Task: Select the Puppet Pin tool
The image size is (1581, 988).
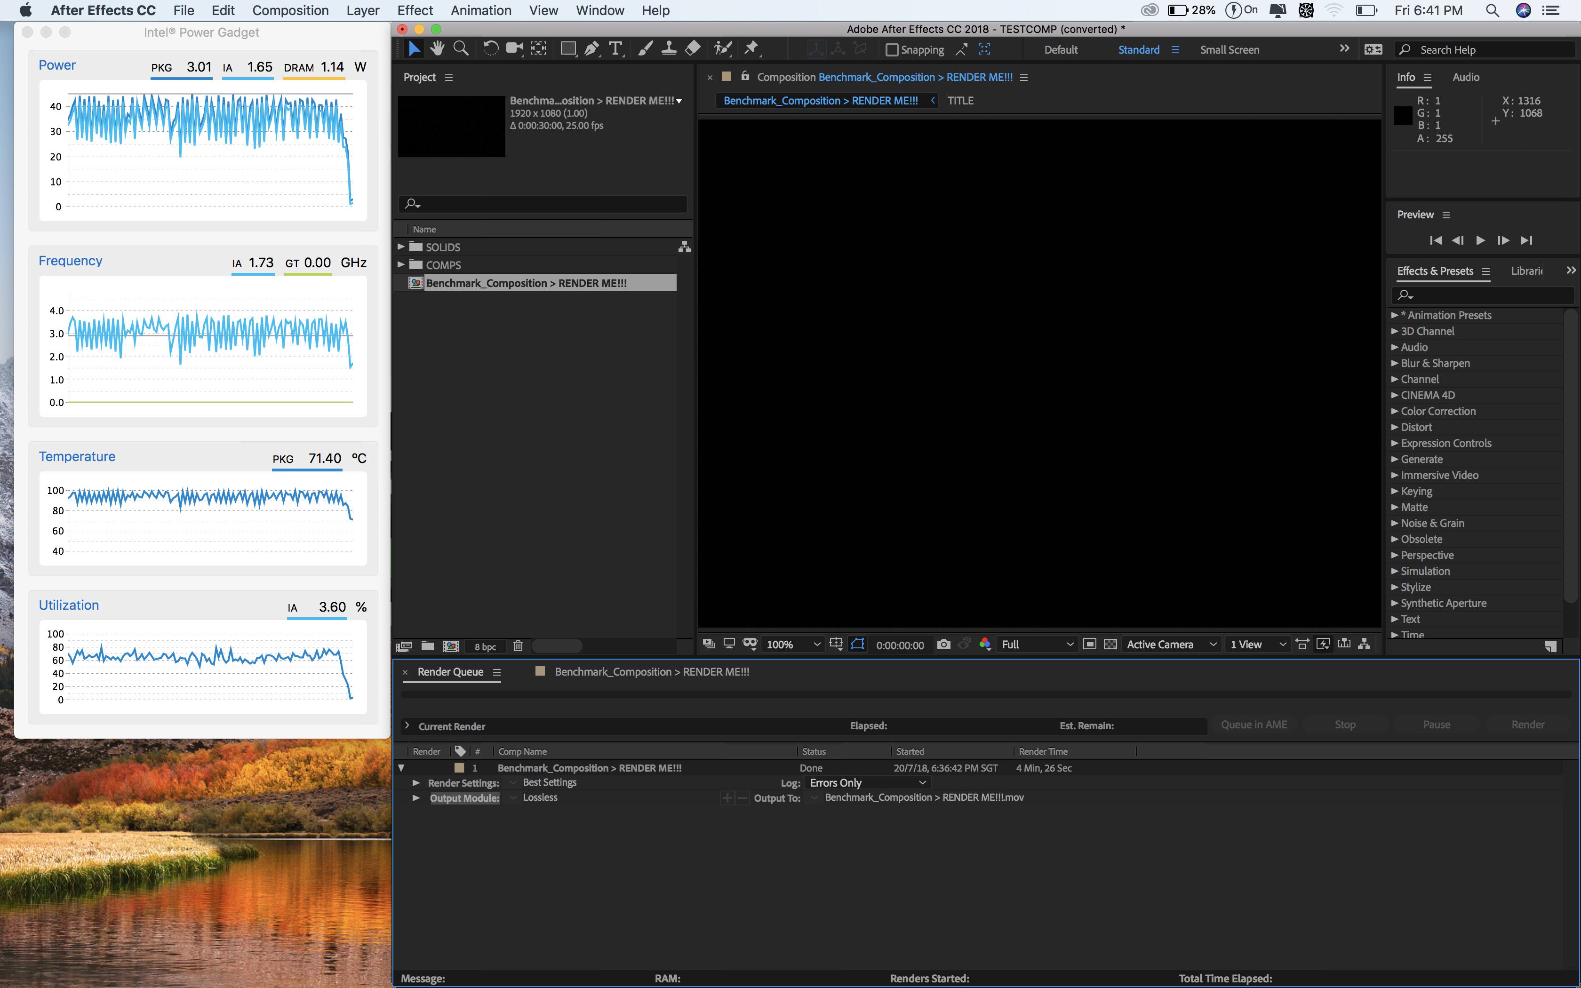Action: (752, 49)
